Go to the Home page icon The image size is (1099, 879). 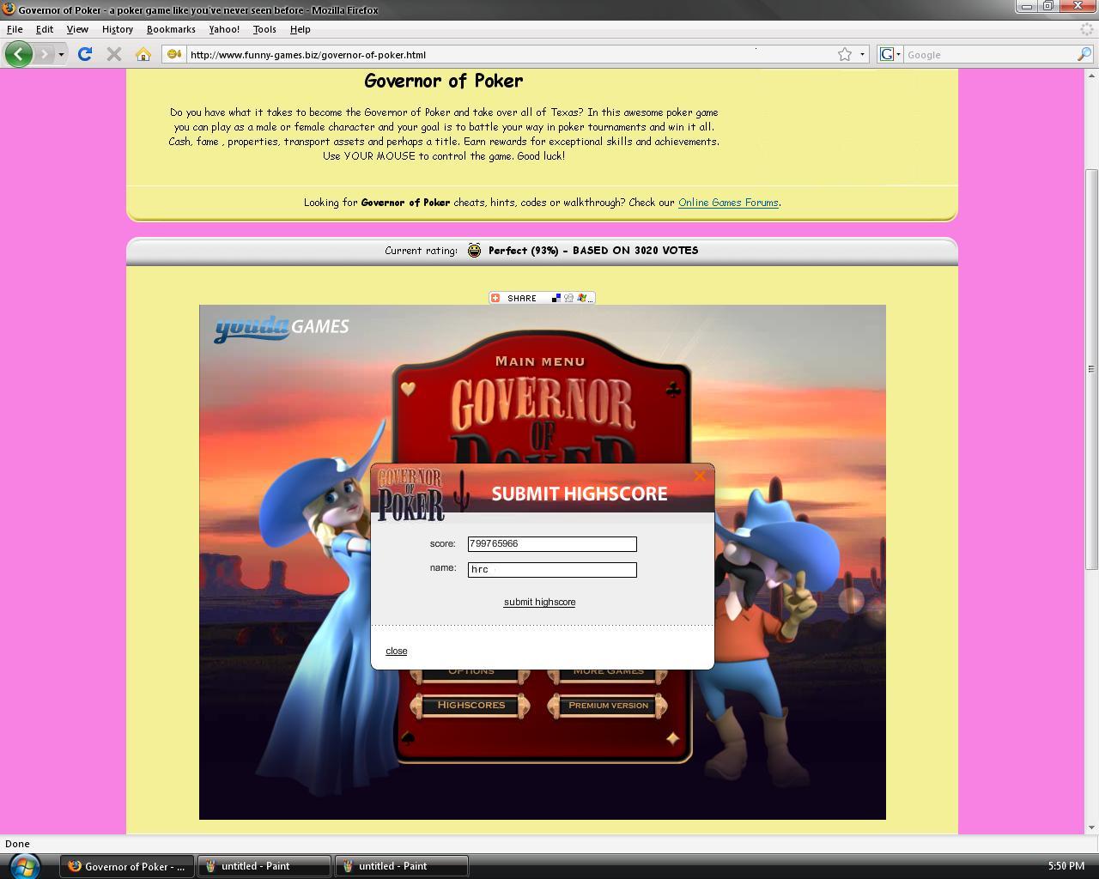pyautogui.click(x=143, y=54)
